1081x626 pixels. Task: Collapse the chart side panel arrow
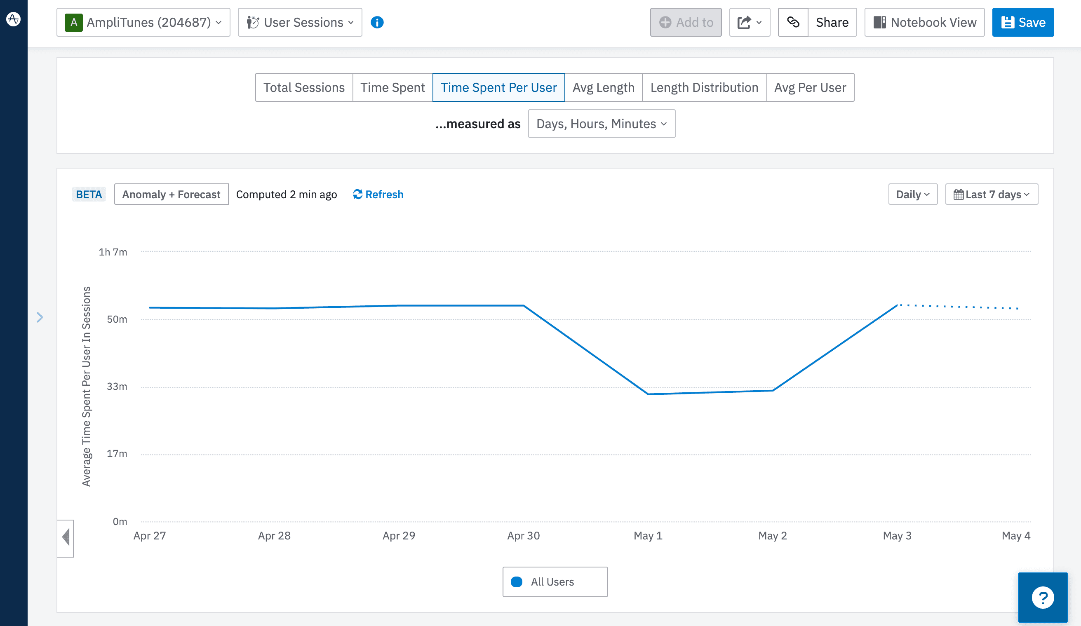tap(66, 538)
